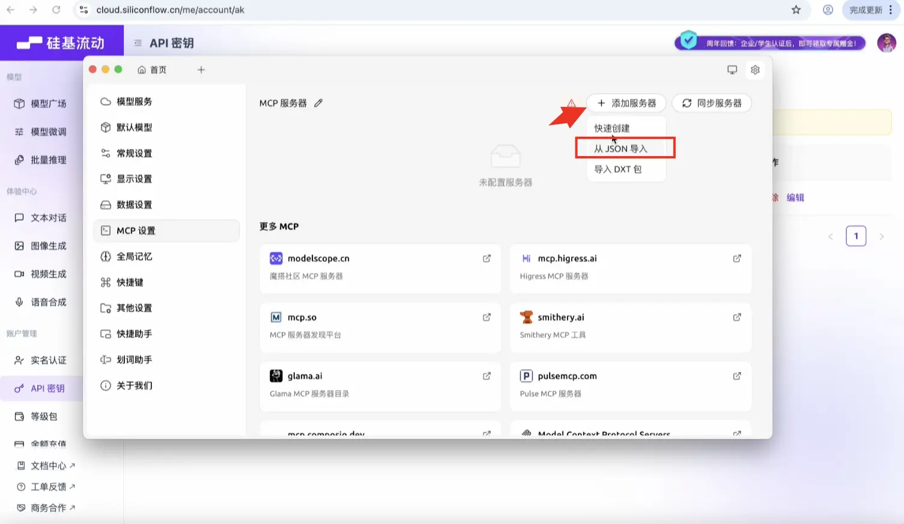Open new tab with plus icon
Screen dimensions: 904x524
(x=201, y=70)
